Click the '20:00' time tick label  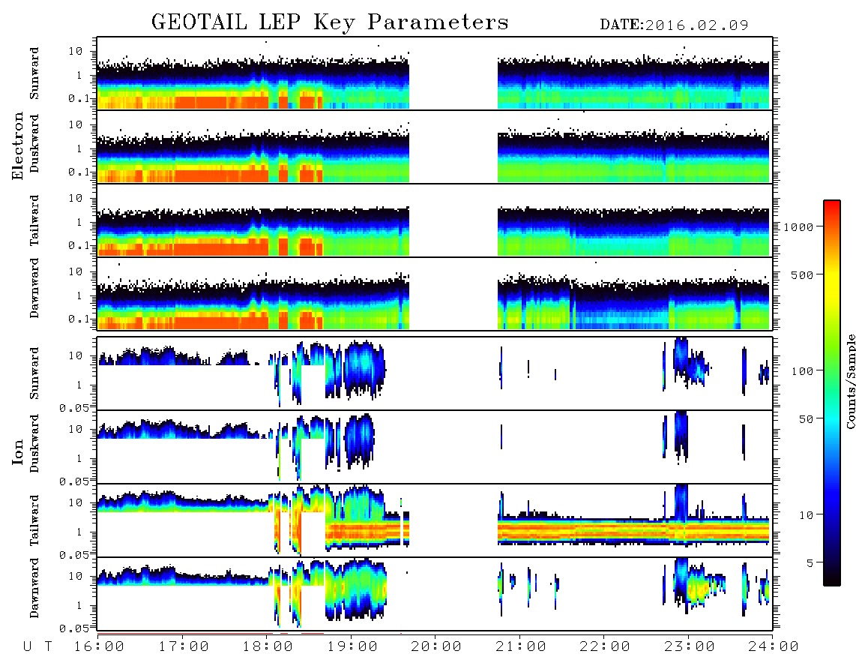pos(436,647)
